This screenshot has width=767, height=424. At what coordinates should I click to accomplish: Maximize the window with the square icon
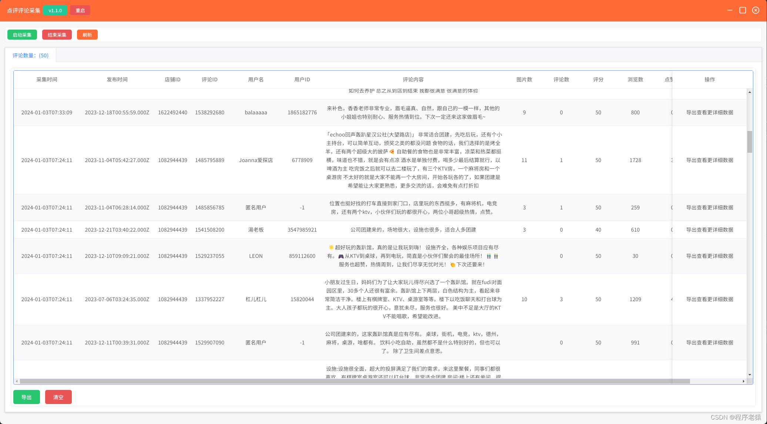743,10
